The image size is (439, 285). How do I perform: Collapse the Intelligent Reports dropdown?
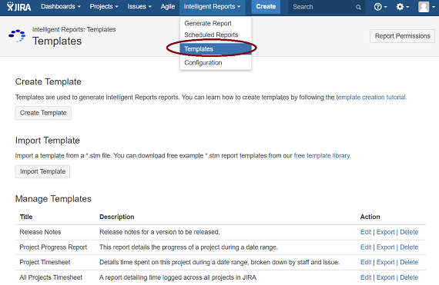point(212,6)
